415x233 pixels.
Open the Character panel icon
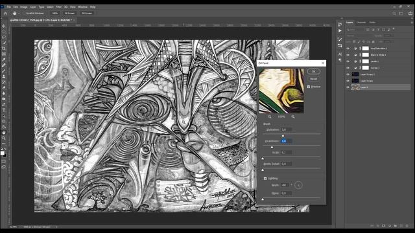[340, 54]
